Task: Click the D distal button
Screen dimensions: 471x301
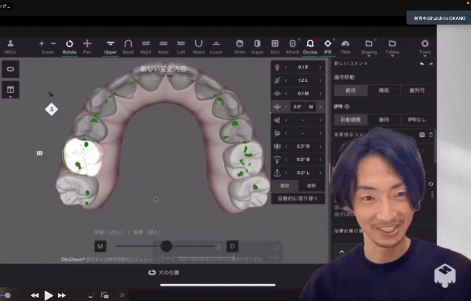Action: pyautogui.click(x=232, y=246)
